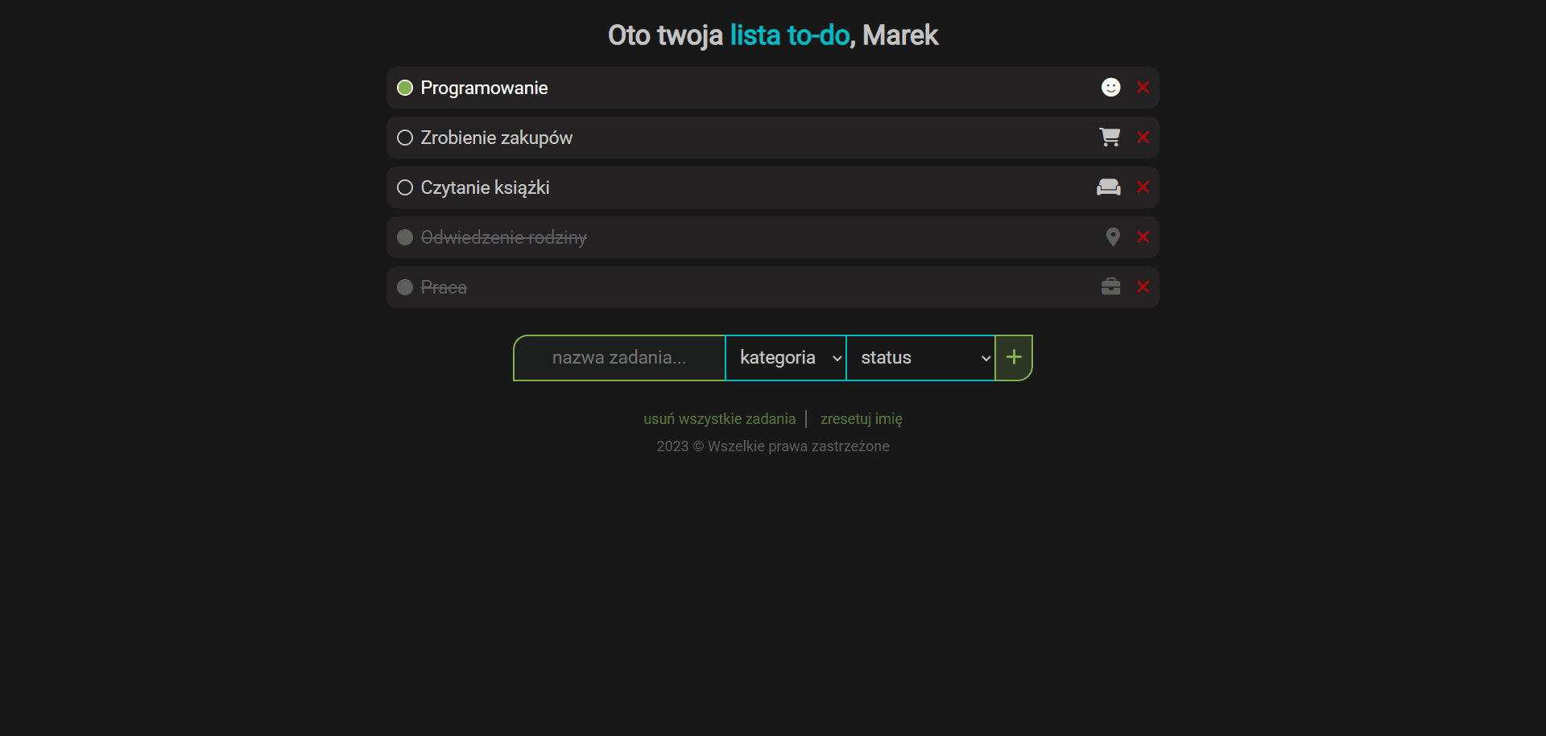Remove the Zrobienie zakupów task
Screen dimensions: 1546x736
1143,137
